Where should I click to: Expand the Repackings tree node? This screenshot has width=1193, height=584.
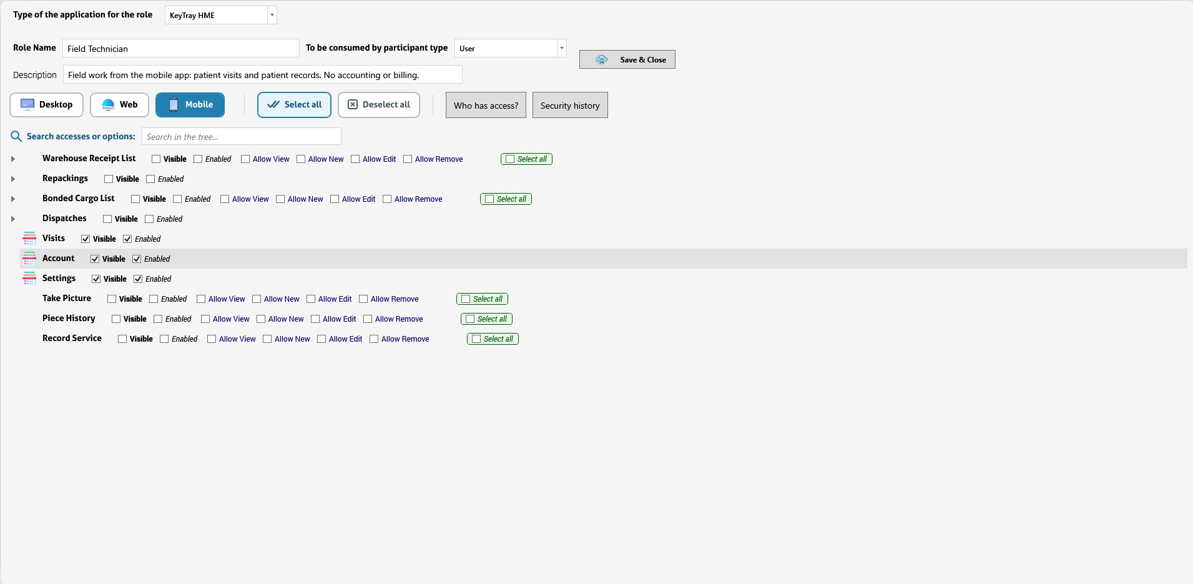click(13, 179)
